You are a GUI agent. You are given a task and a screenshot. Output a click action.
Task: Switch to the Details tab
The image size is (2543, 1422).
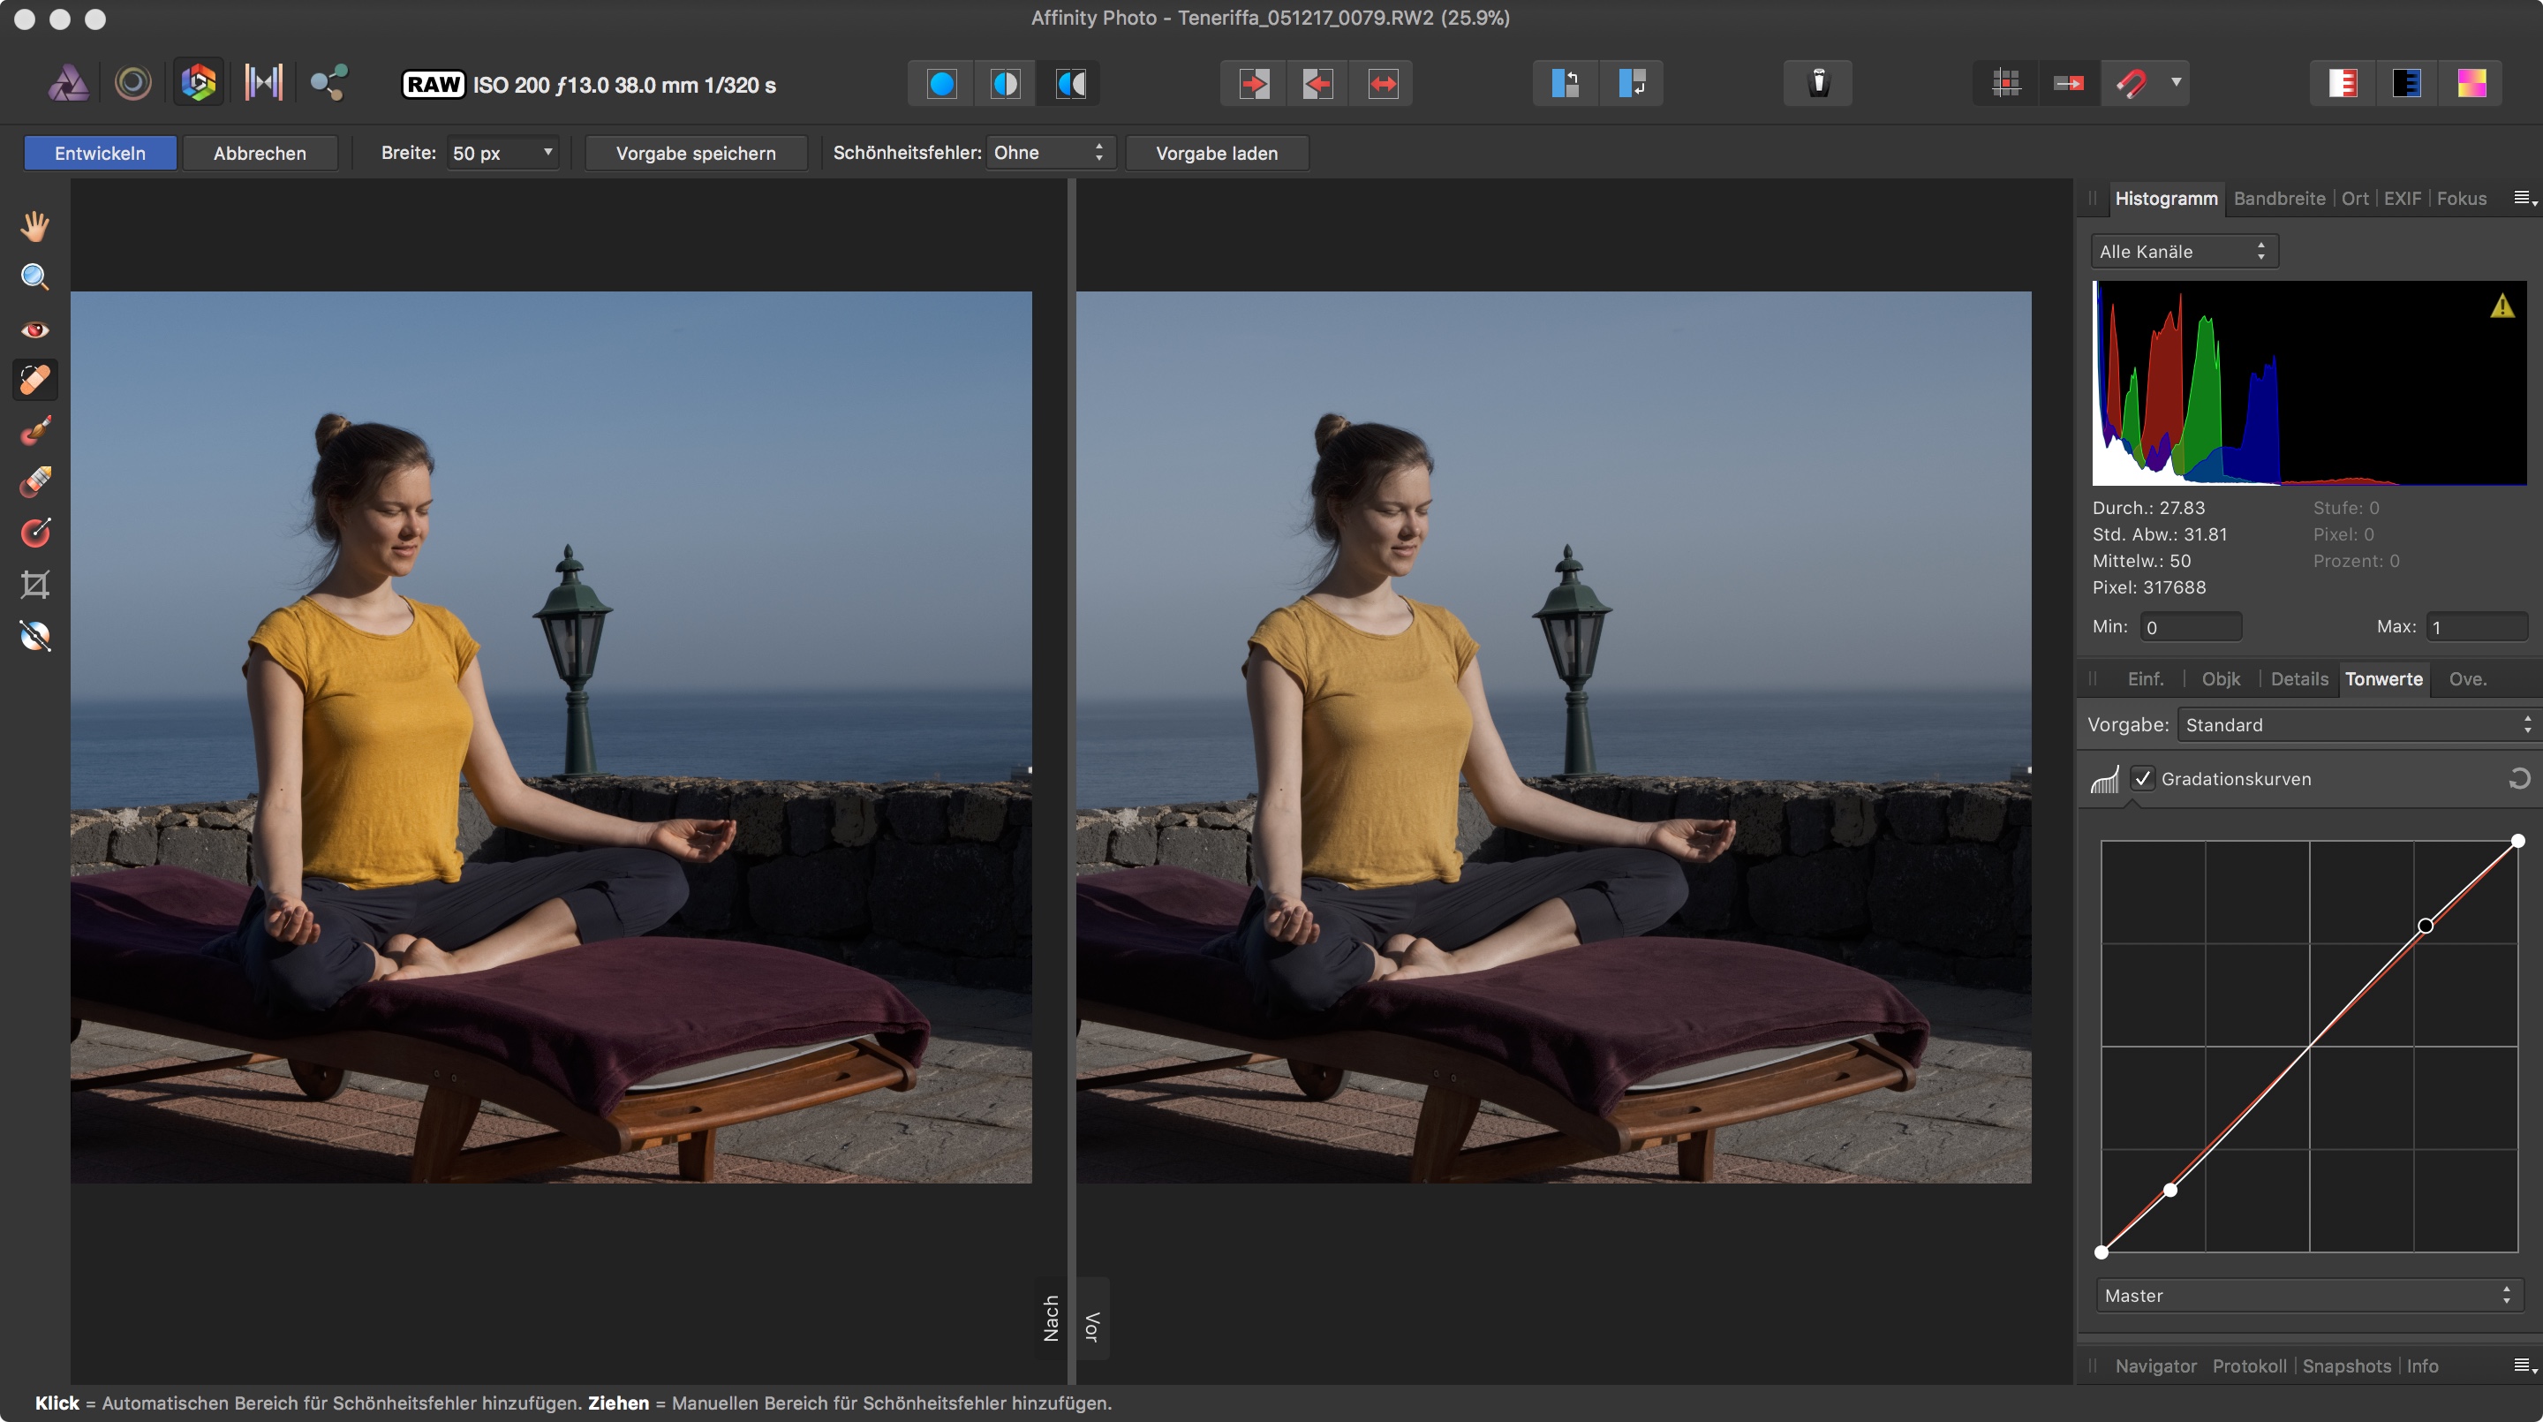pos(2298,677)
